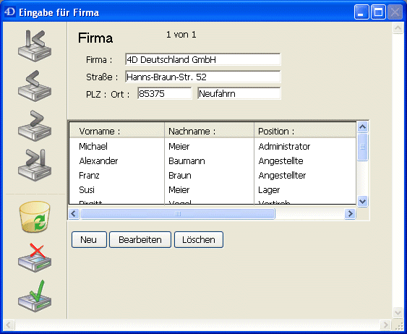Viewport: 407px width, 334px height.
Task: Click the list's scroll down arrow
Action: click(362, 201)
